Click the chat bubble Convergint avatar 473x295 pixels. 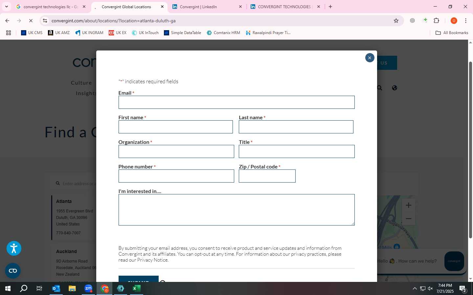click(x=454, y=261)
